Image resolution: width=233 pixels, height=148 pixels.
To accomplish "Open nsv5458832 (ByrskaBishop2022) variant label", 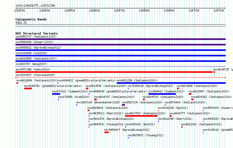I will 38,48.
